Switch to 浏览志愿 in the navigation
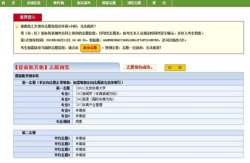 [134, 3]
